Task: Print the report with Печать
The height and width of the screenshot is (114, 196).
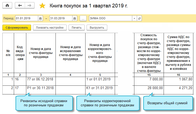Action: click(76, 28)
